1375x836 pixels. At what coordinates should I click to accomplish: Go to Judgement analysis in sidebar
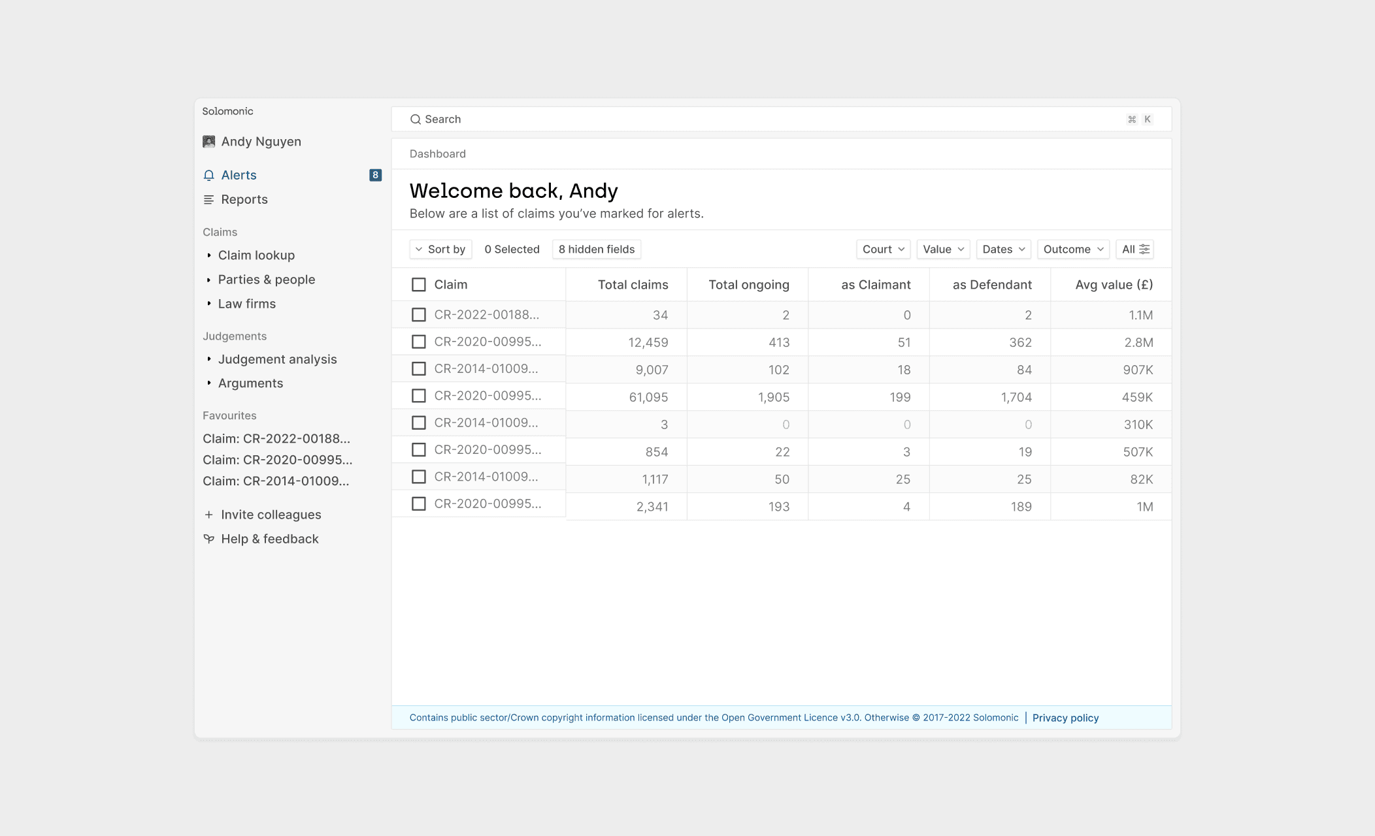[277, 359]
